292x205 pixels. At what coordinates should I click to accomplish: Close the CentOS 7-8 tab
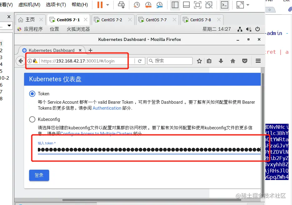tap(219, 20)
